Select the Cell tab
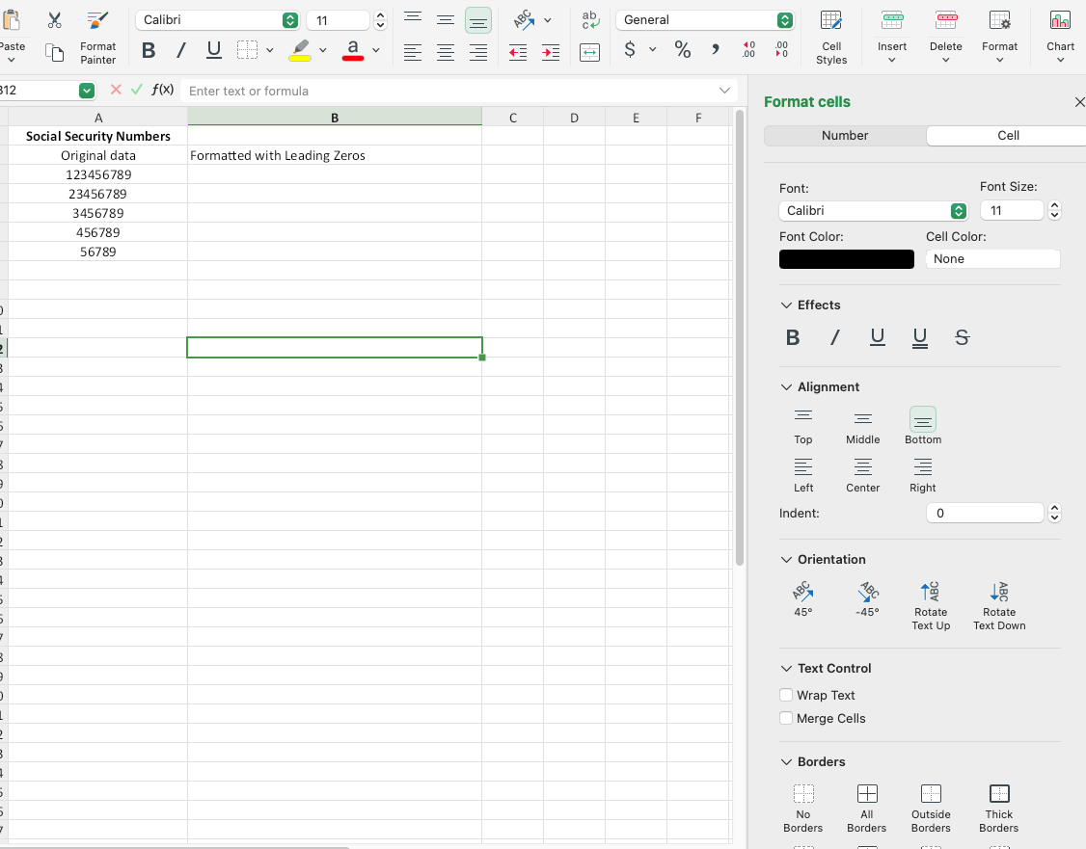 click(x=1008, y=136)
